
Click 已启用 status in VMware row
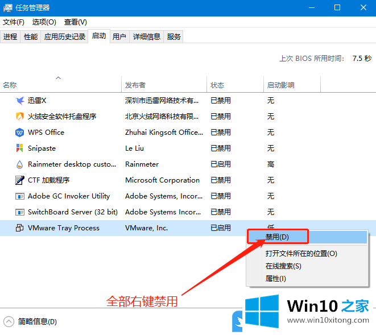[221, 228]
